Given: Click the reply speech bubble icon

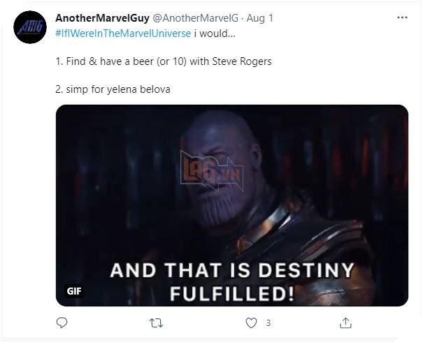Looking at the screenshot, I should click(x=62, y=323).
